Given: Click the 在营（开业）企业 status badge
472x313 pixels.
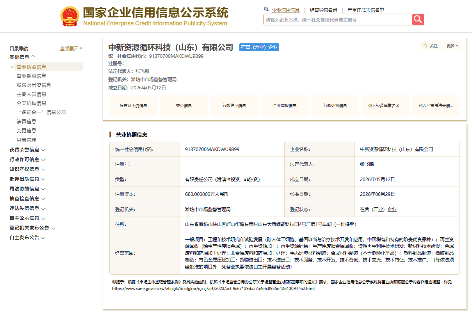Looking at the screenshot, I should pyautogui.click(x=259, y=47).
